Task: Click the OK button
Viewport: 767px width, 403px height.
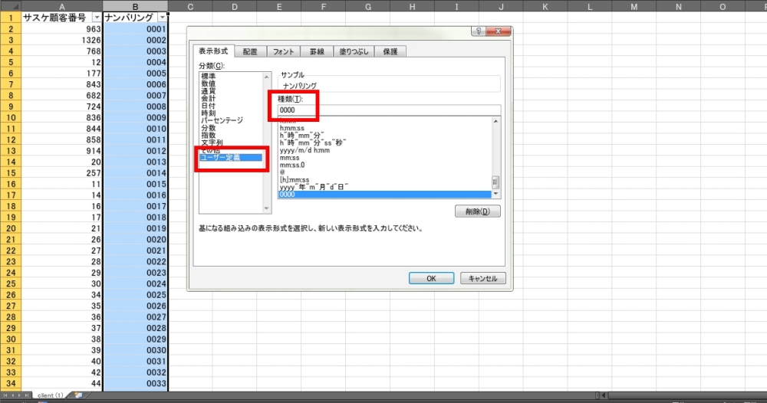Action: click(430, 278)
